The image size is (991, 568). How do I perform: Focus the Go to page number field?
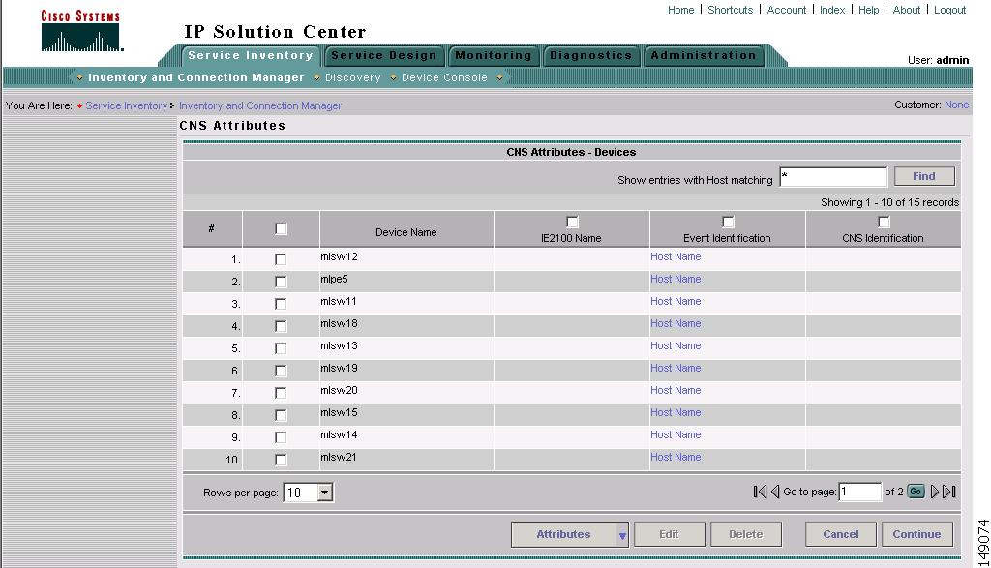point(860,492)
